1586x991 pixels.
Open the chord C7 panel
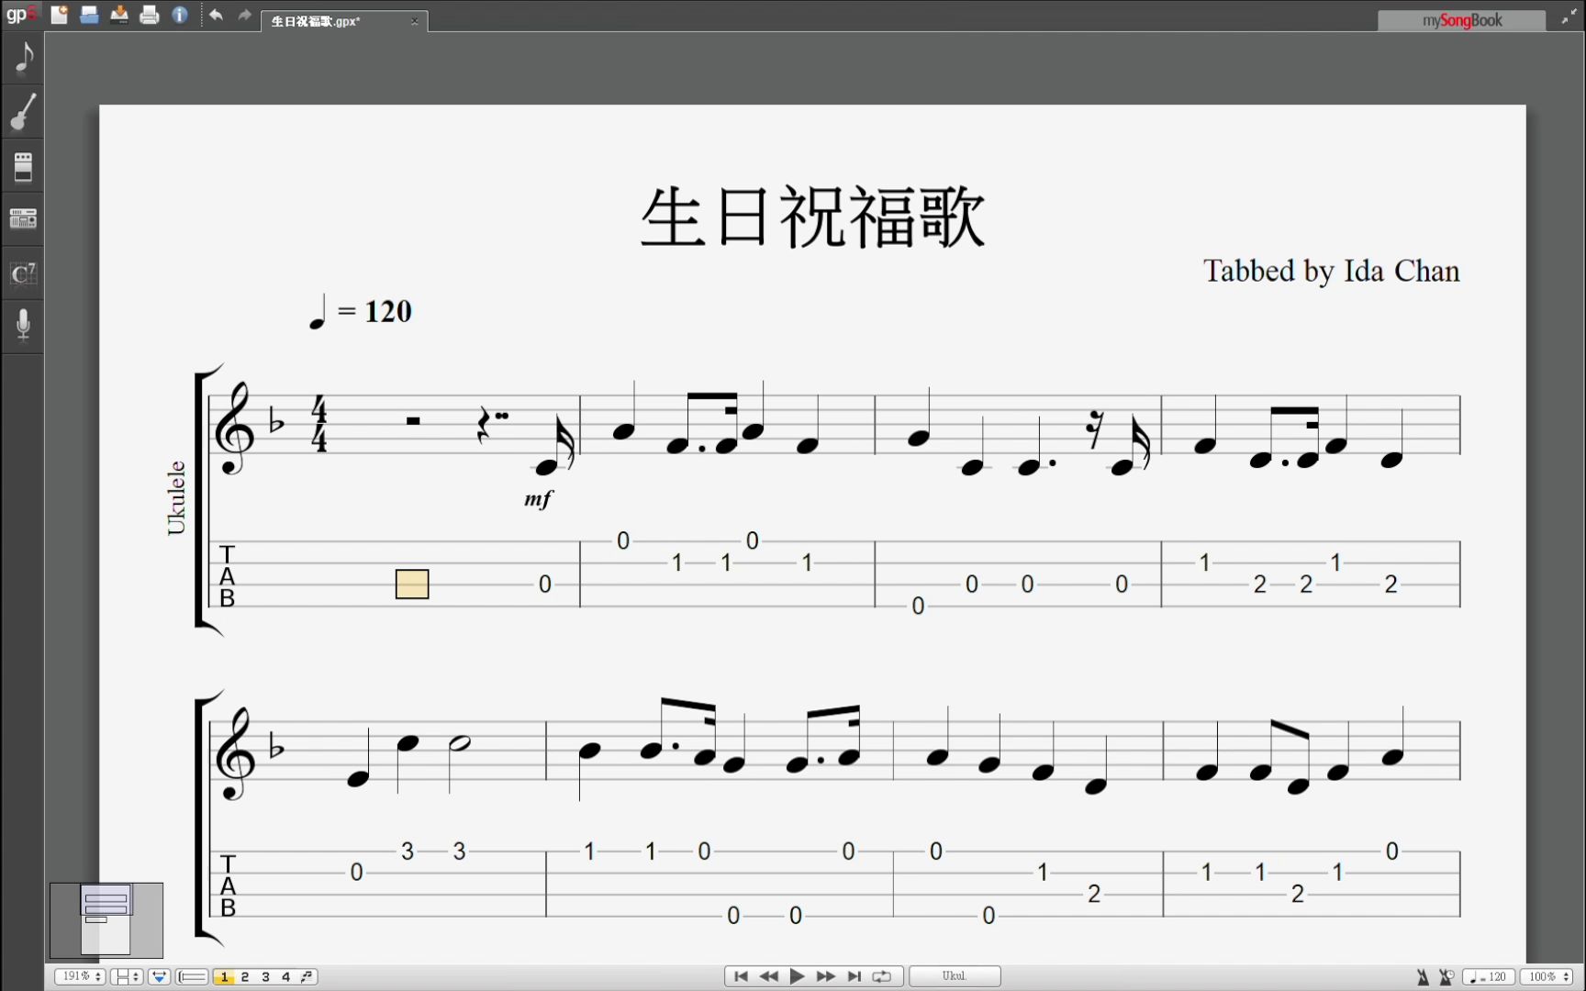[x=23, y=273]
